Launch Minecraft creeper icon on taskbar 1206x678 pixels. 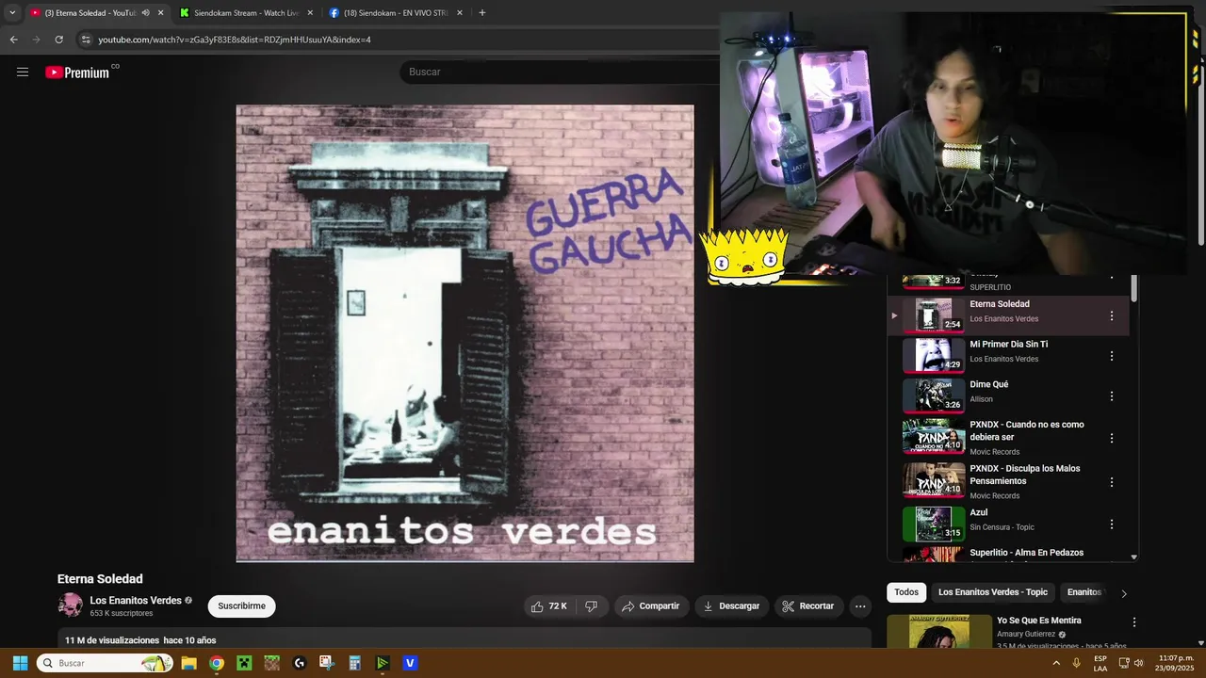click(244, 663)
